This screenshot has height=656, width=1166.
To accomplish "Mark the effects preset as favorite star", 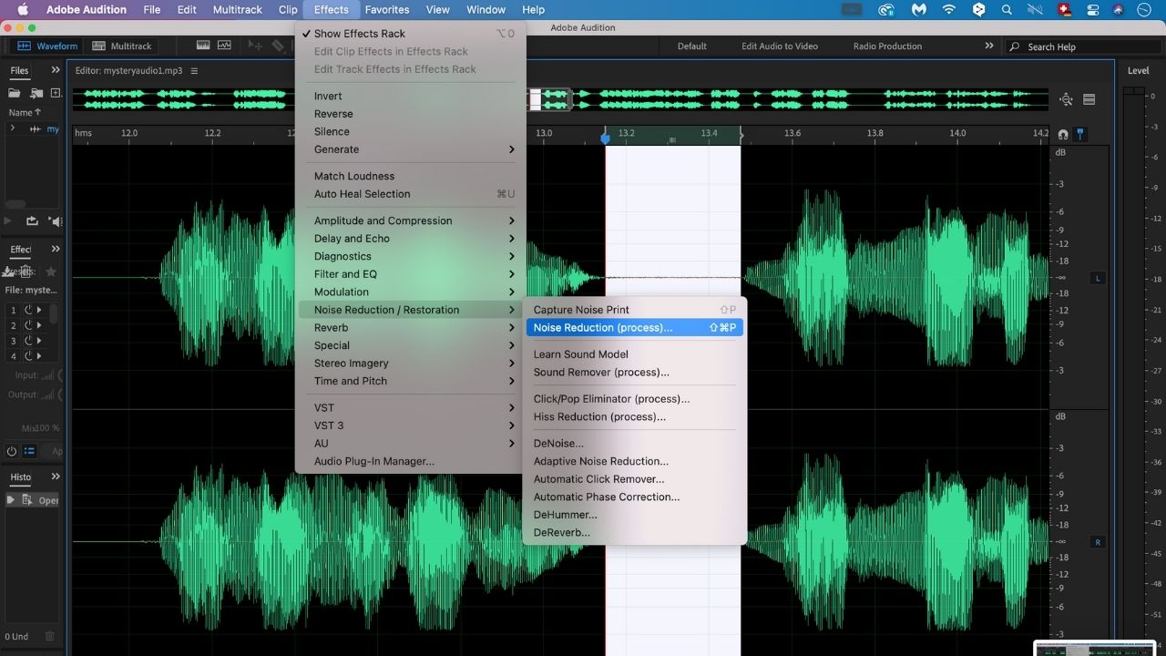I will point(51,272).
